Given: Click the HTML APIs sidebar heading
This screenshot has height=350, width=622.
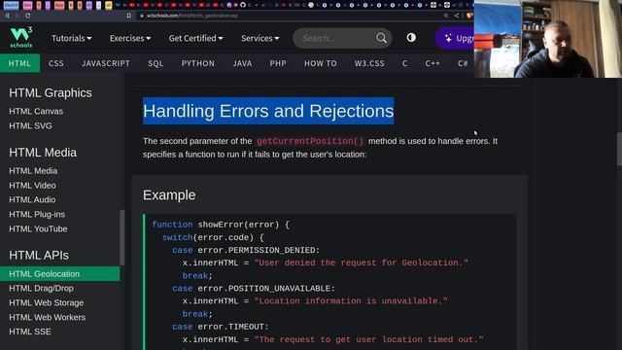Looking at the screenshot, I should coord(39,256).
